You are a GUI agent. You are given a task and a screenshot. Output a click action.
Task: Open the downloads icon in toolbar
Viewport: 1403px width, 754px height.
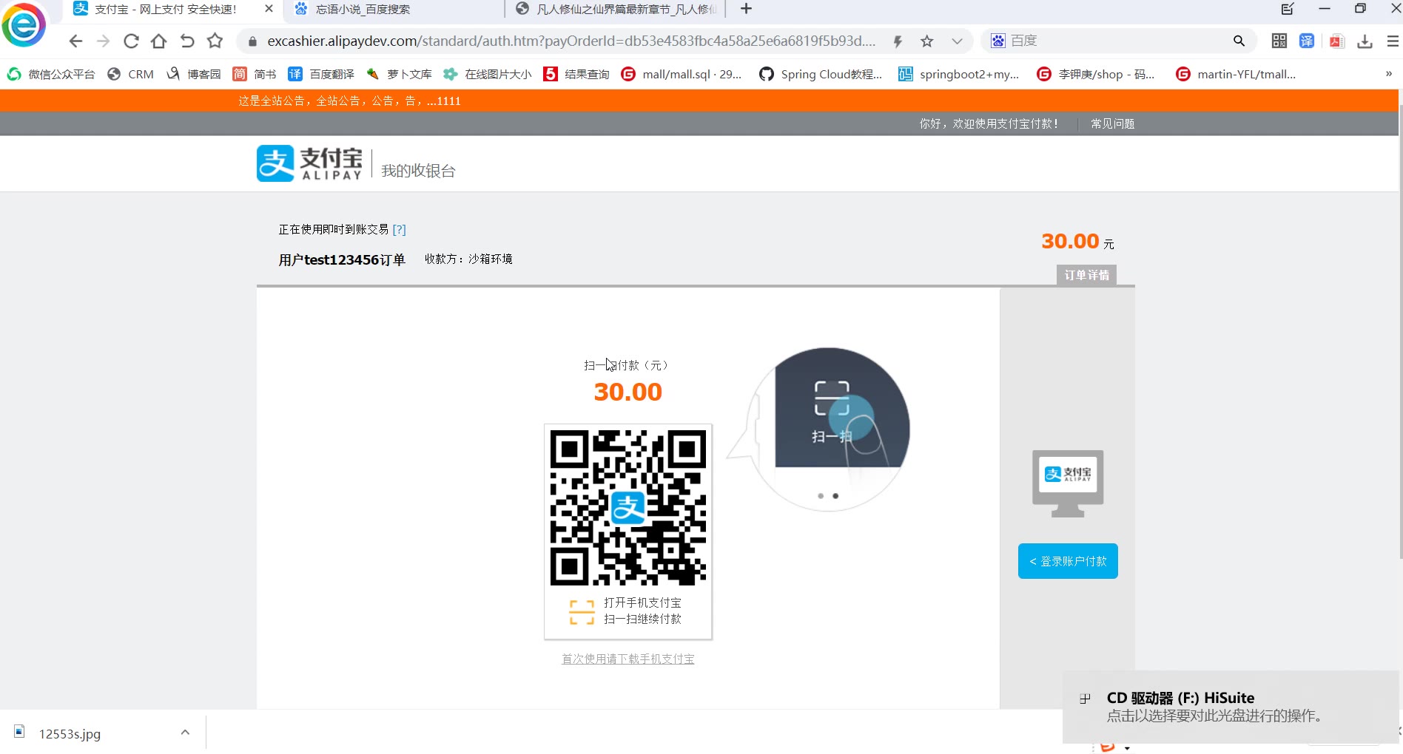pos(1365,41)
